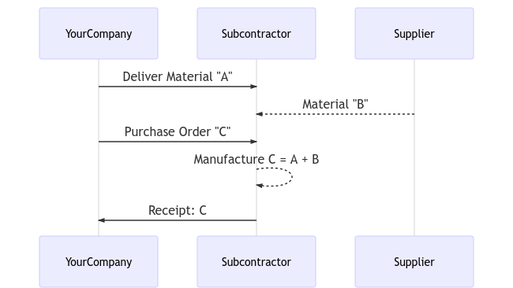The width and height of the screenshot is (513, 288).
Task: Select the bottom YourCompany participant box
Action: 99,261
